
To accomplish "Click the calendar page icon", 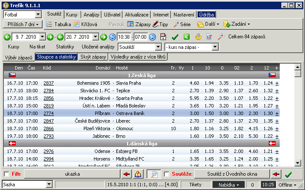I will pos(163,37).
